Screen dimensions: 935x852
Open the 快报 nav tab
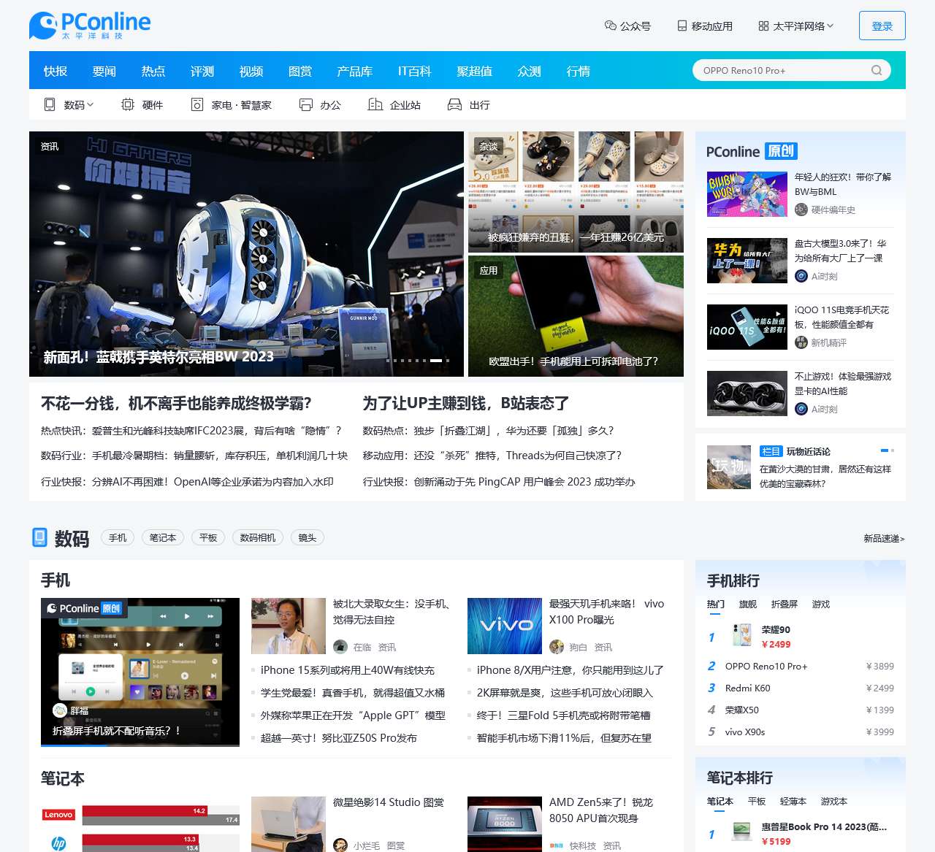pos(56,71)
